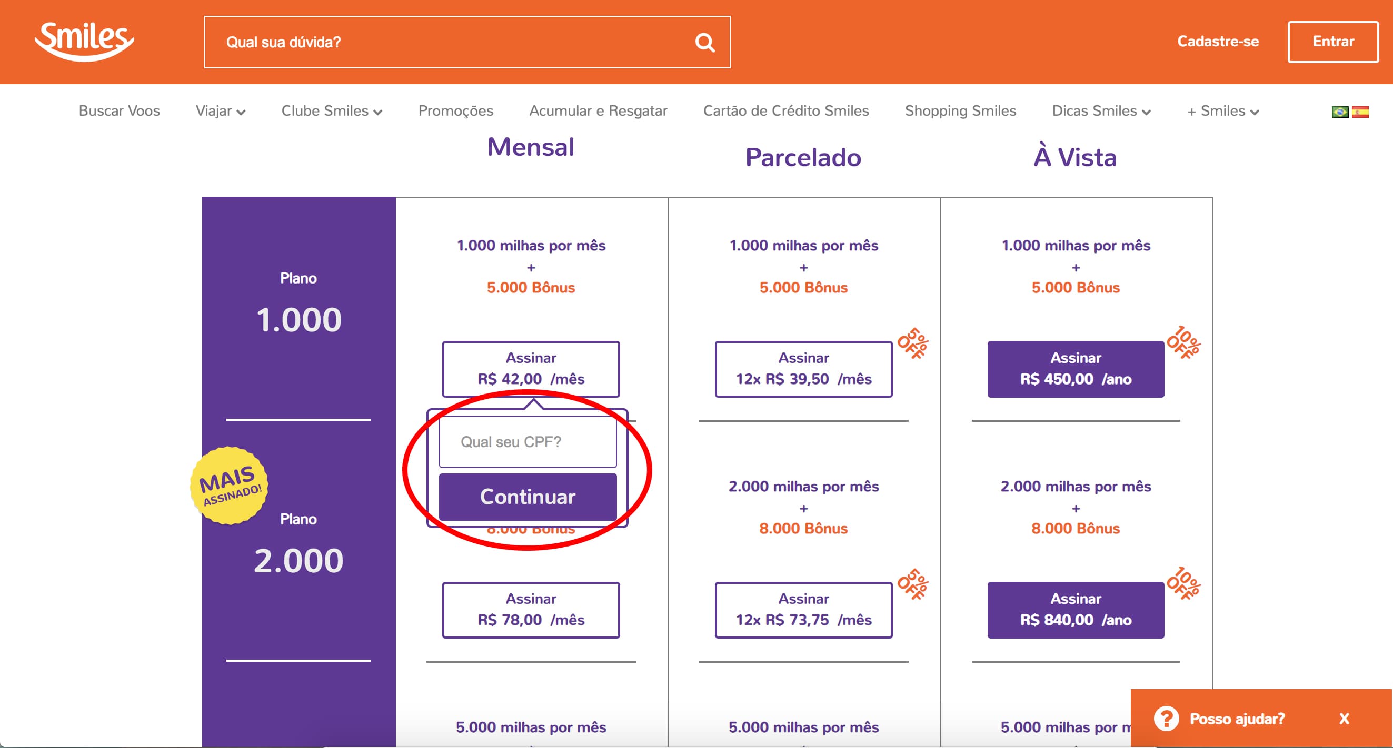Click the 10% OFF badge on Plano 1.000
Screen dimensions: 1393x748
pyautogui.click(x=1183, y=342)
